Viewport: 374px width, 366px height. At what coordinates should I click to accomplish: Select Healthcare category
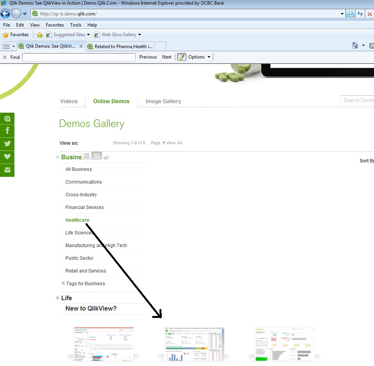click(77, 220)
